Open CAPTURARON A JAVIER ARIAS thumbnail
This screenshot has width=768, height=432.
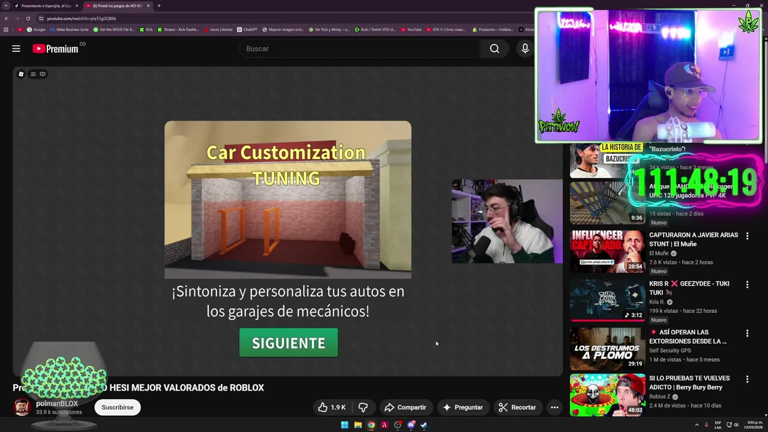point(607,251)
